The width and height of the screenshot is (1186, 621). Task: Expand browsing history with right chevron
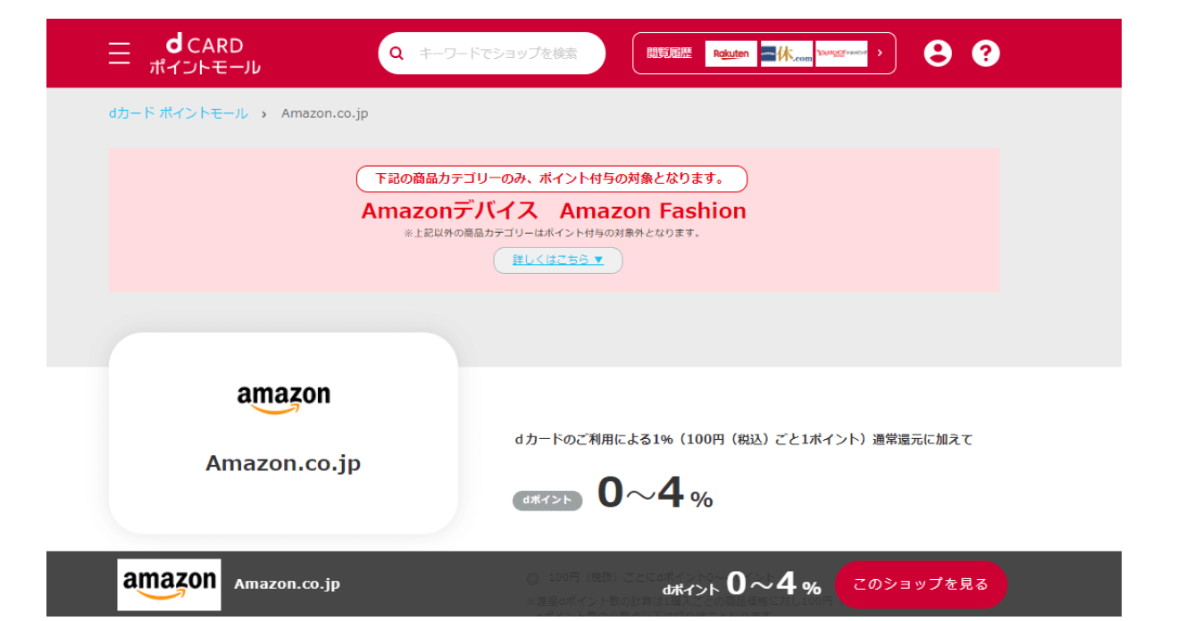coord(880,54)
